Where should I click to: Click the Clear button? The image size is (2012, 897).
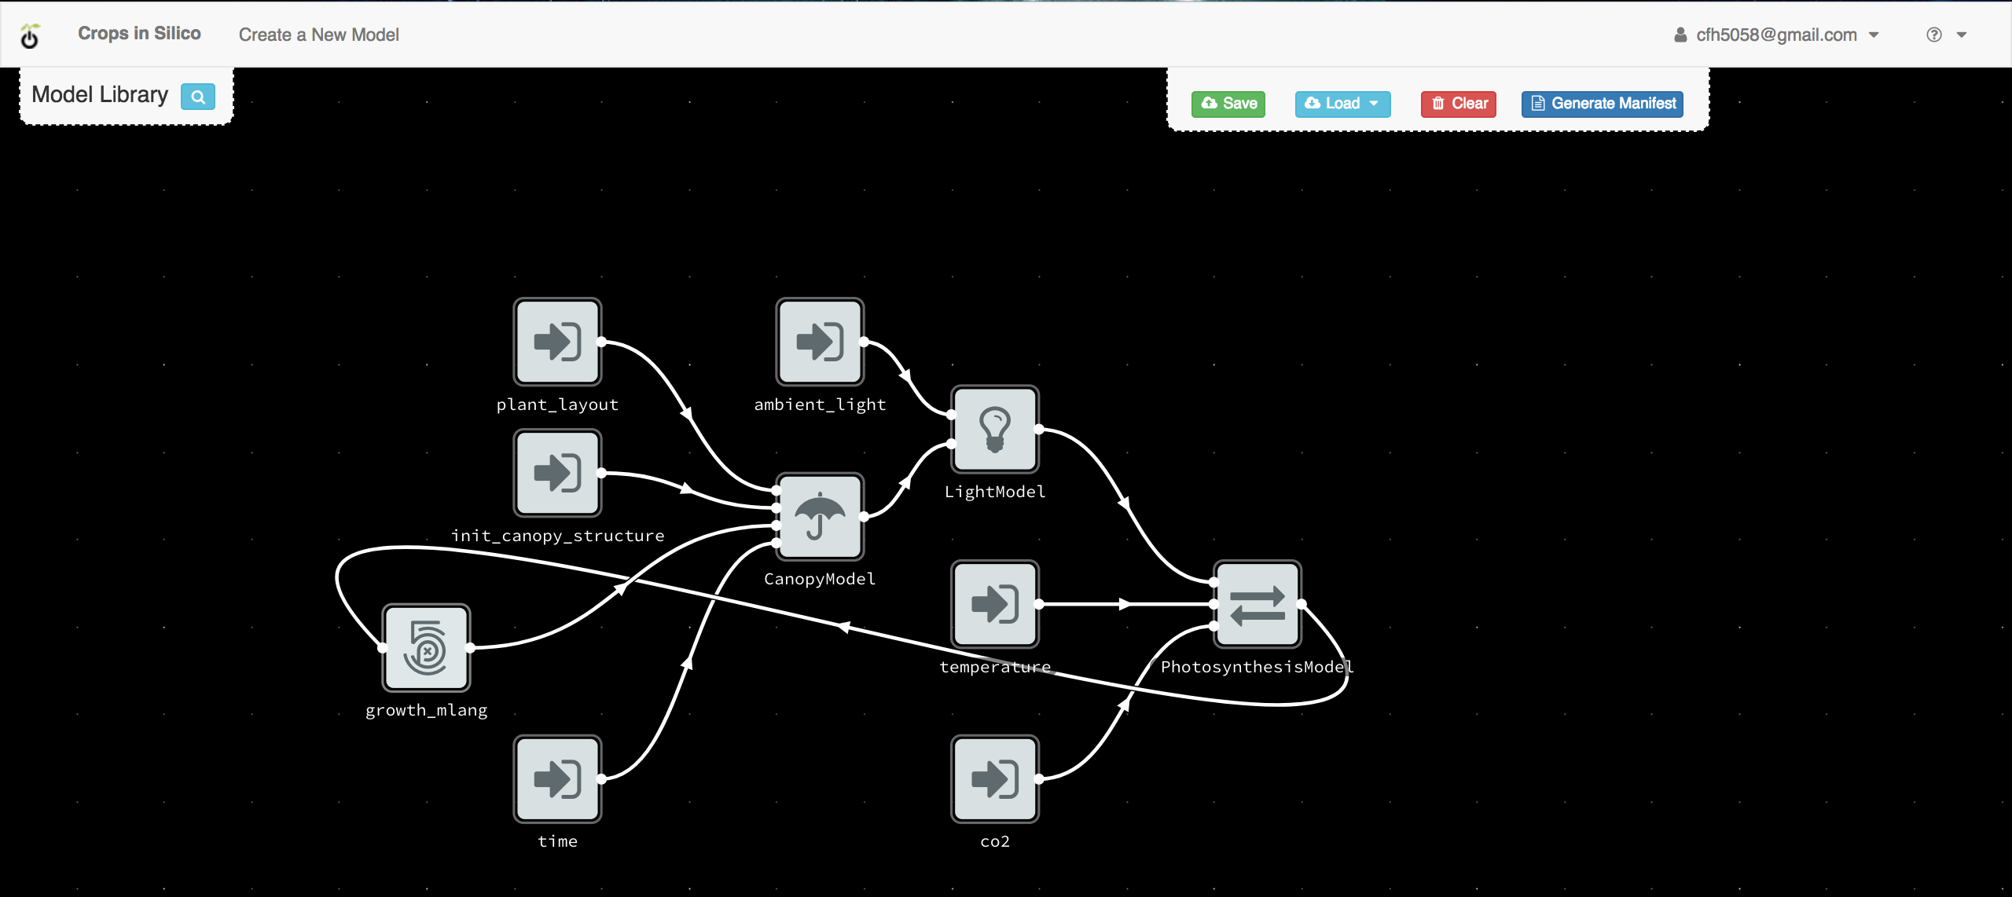(1460, 103)
